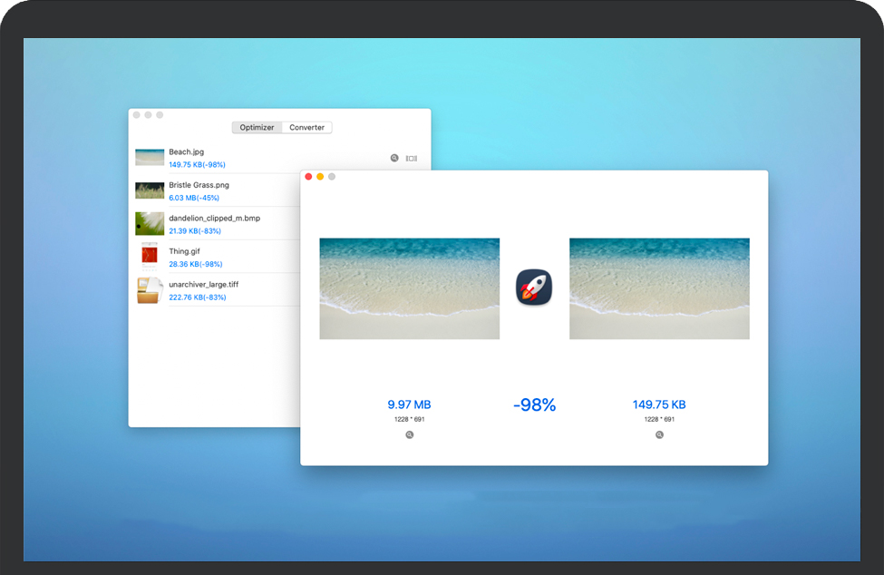This screenshot has width=884, height=575.
Task: Click the magnifier icon under 9.97 MB
Action: (x=410, y=435)
